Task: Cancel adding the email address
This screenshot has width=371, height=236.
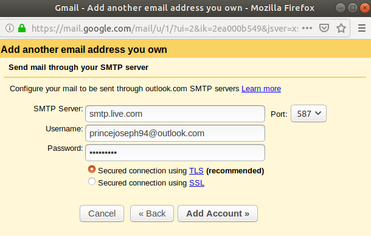Action: [102, 213]
